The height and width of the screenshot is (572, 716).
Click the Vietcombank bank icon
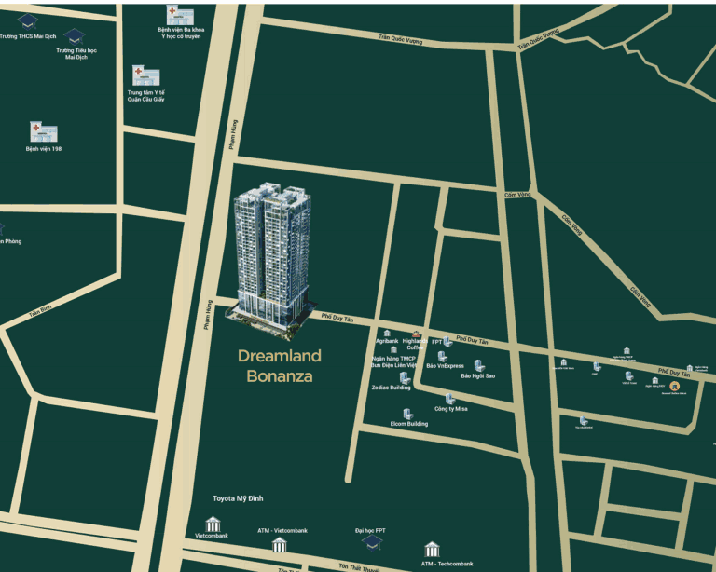[x=213, y=524]
